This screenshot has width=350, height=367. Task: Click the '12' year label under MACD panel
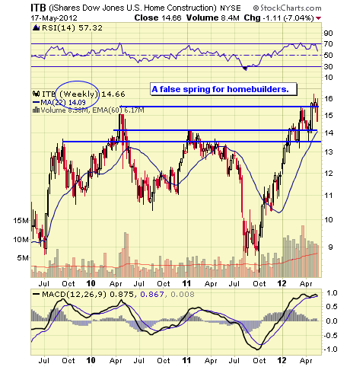point(282,360)
